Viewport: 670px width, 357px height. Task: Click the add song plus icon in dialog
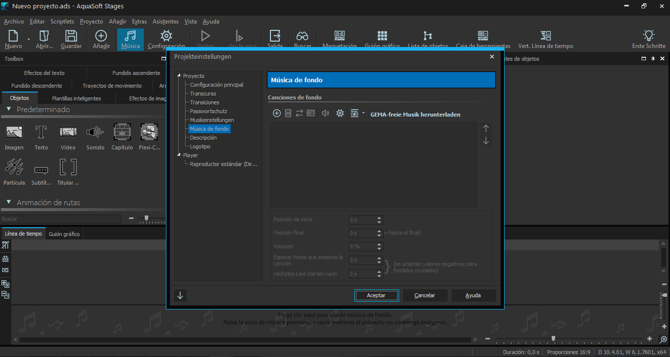click(277, 113)
